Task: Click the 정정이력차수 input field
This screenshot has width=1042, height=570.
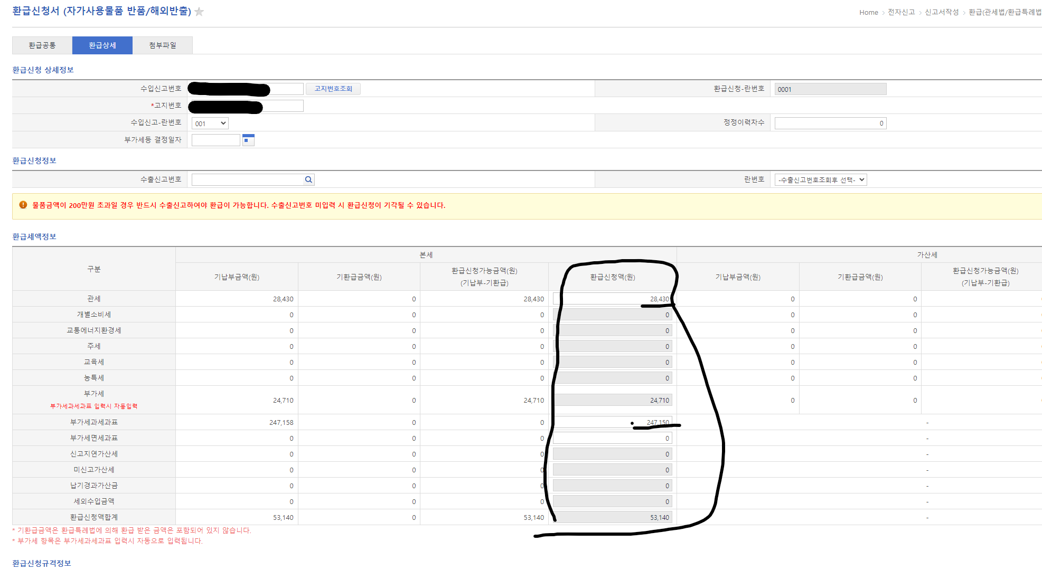Action: click(x=830, y=123)
